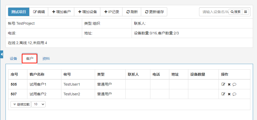Image resolution: width=257 pixels, height=120 pixels.
Task: Focus the device name search input
Action: click(x=214, y=12)
